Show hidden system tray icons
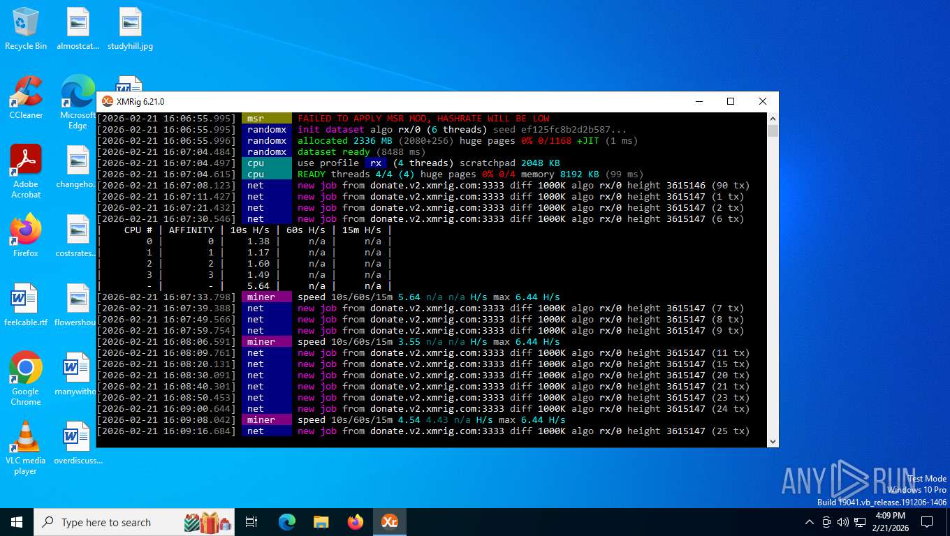This screenshot has height=536, width=950. click(x=810, y=522)
